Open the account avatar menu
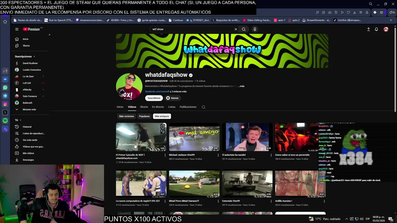The width and height of the screenshot is (397, 223). (x=386, y=29)
